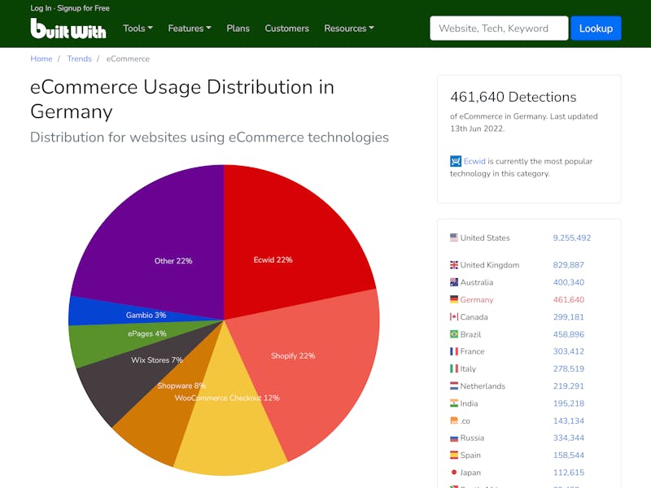Go to the Plans page
The width and height of the screenshot is (651, 488).
click(x=238, y=28)
